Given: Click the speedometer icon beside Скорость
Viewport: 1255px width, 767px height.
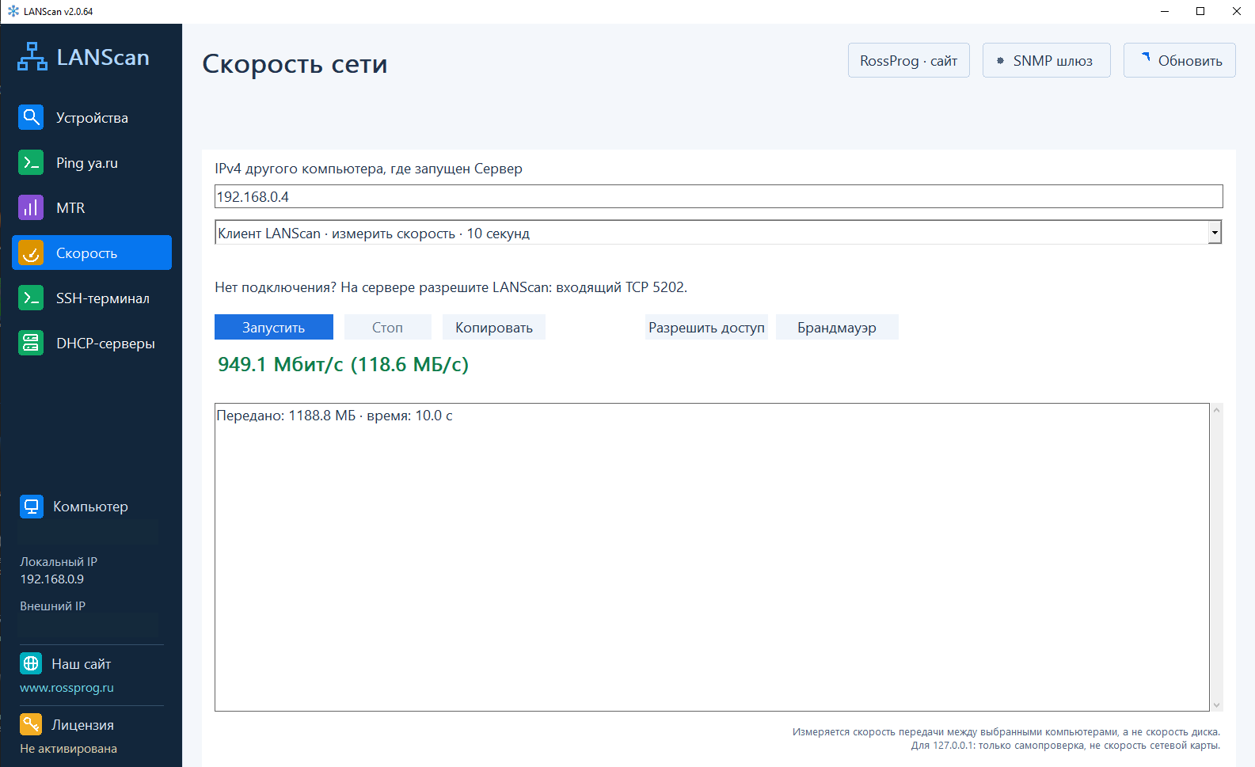Looking at the screenshot, I should pyautogui.click(x=31, y=253).
